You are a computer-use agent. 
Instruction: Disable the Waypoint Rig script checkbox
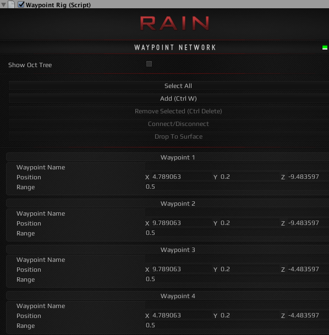(21, 4)
